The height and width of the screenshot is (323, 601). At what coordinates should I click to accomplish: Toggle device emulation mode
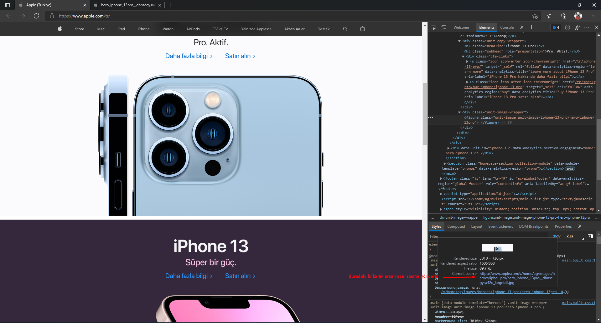(443, 27)
